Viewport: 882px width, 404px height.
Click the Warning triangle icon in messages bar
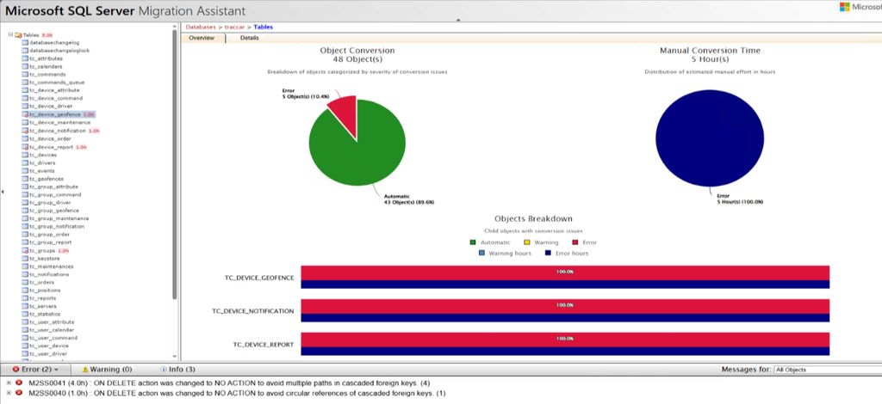point(85,370)
